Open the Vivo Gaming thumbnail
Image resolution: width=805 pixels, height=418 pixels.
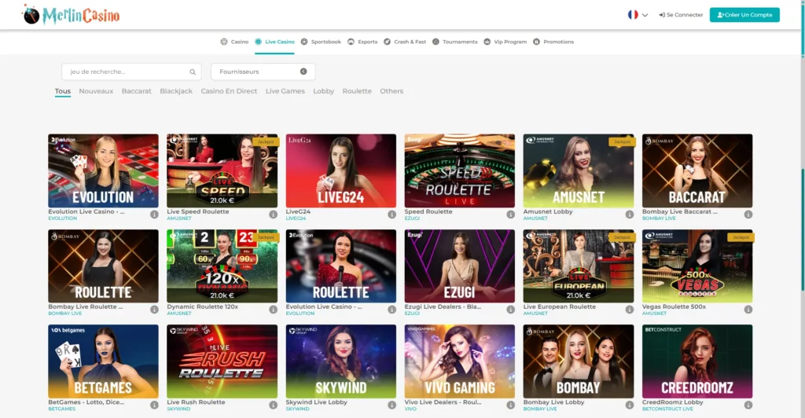pyautogui.click(x=459, y=361)
